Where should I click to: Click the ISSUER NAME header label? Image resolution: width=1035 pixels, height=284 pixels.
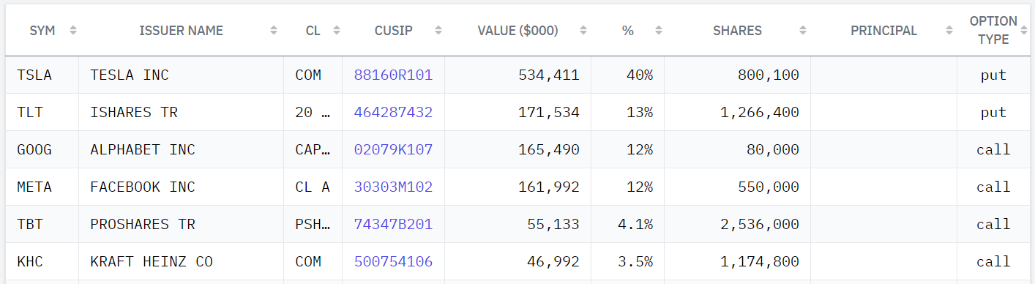point(181,31)
